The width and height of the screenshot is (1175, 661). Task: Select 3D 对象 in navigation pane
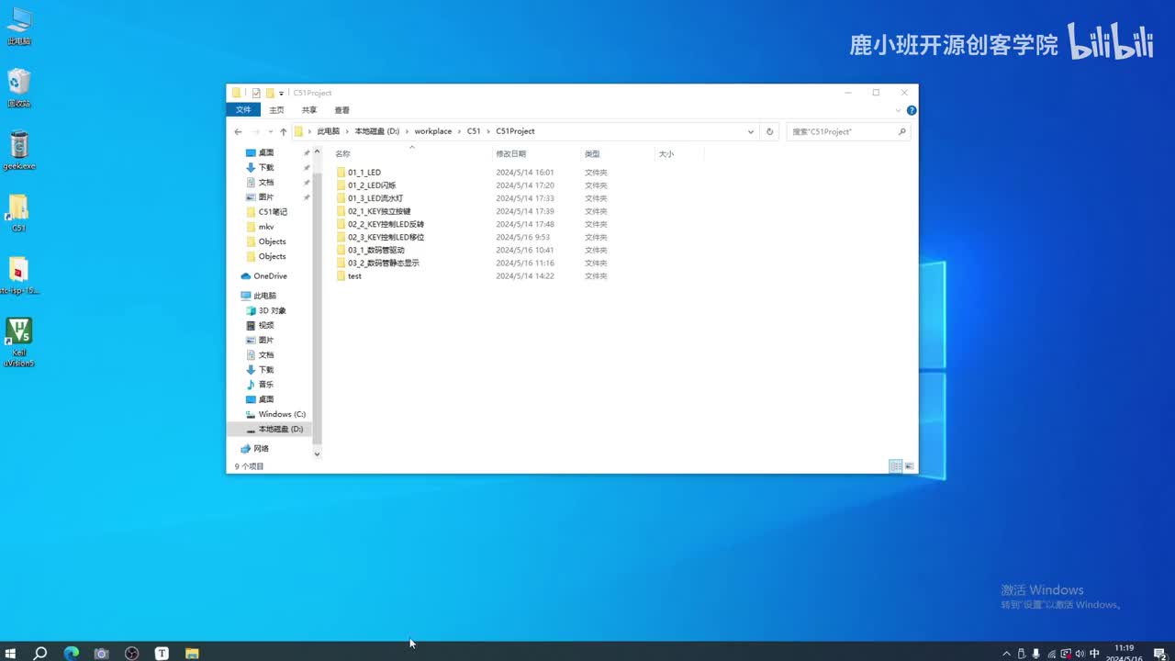pyautogui.click(x=265, y=310)
